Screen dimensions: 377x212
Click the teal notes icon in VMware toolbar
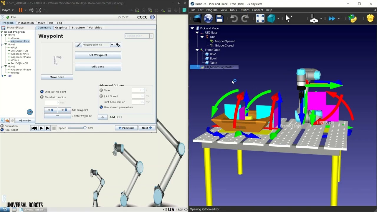pyautogui.click(x=184, y=10)
